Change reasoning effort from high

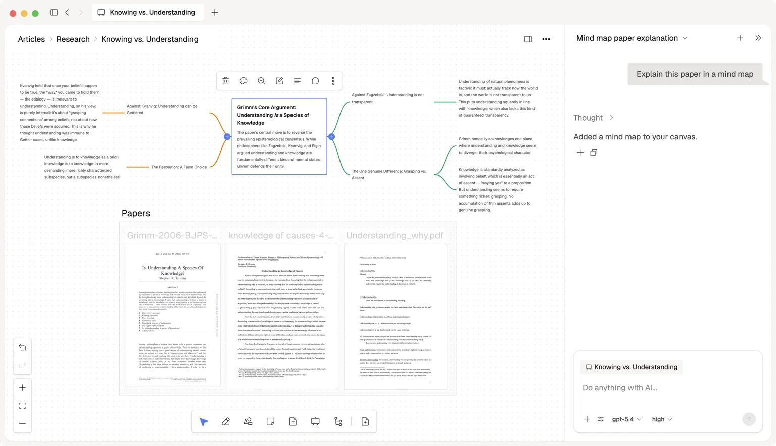(661, 419)
